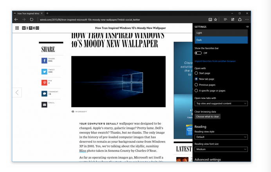Email the article icon
The width and height of the screenshot is (271, 172).
(44, 104)
